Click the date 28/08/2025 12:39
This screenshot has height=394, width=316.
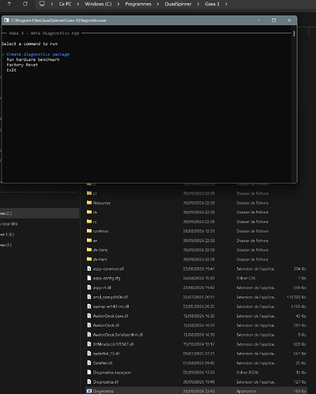(x=199, y=231)
